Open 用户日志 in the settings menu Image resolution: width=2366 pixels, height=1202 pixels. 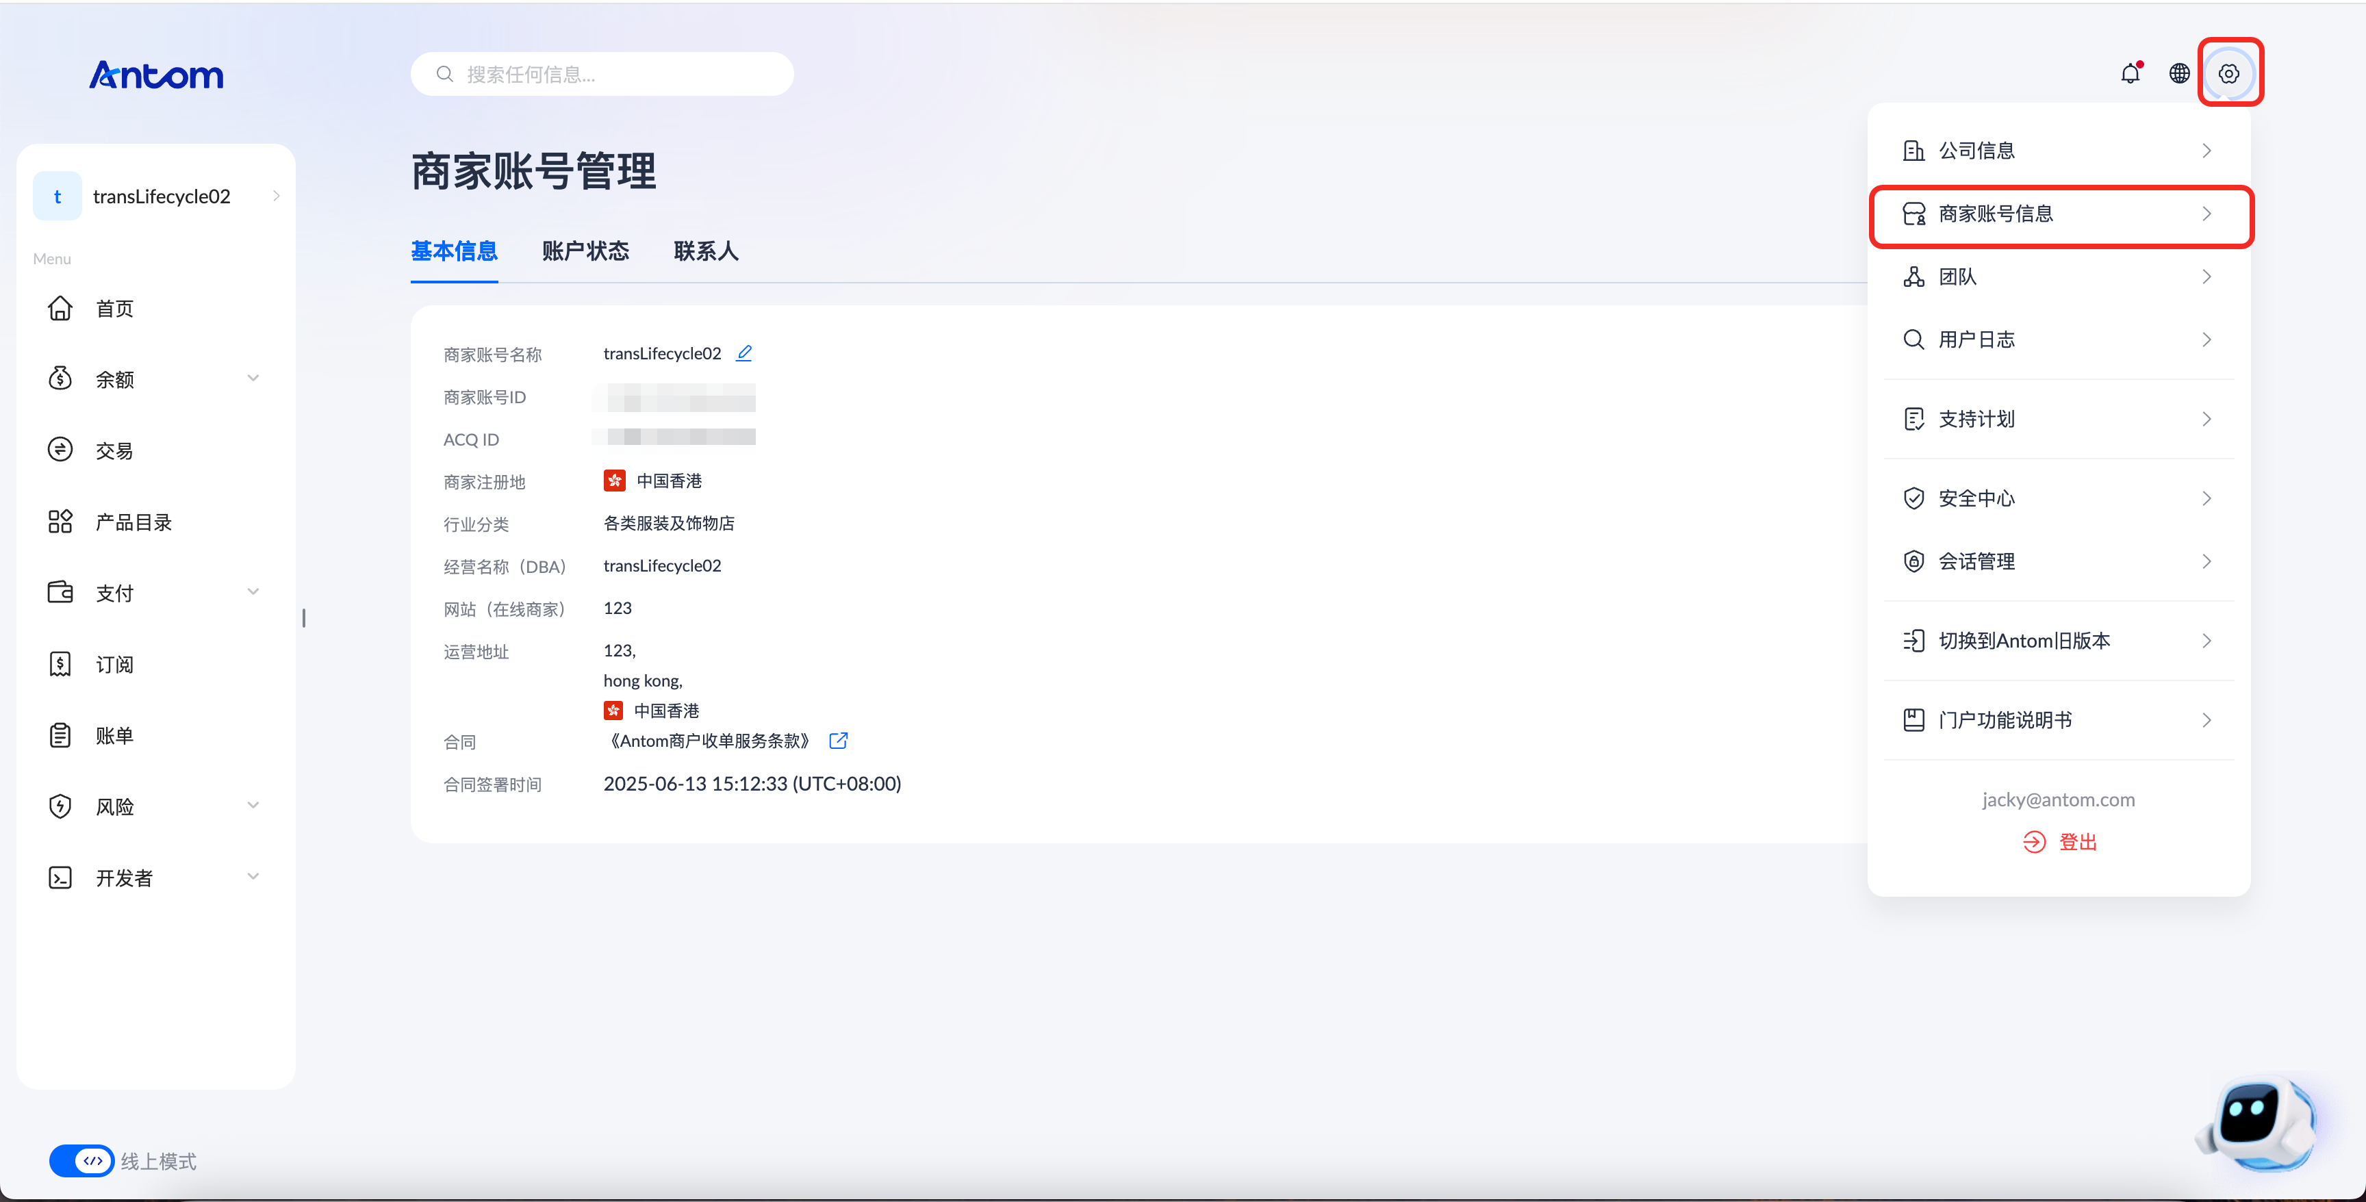2059,340
